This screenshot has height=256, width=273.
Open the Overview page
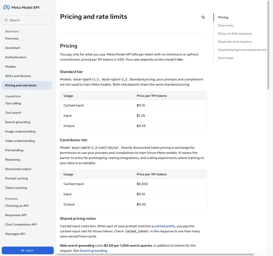[12, 38]
